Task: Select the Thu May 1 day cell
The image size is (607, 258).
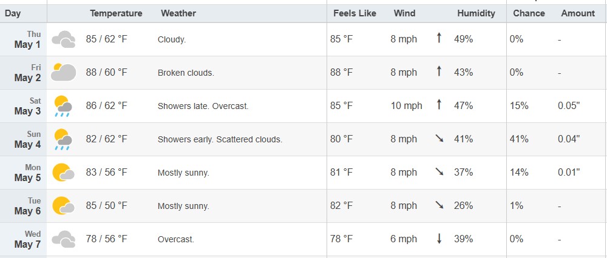Action: (x=24, y=39)
